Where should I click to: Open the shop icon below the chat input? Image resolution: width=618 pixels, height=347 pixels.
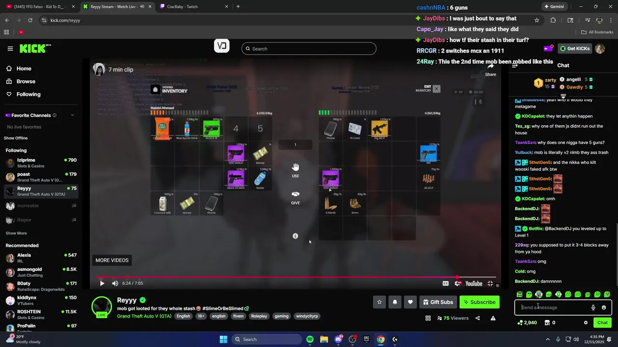pos(547,322)
